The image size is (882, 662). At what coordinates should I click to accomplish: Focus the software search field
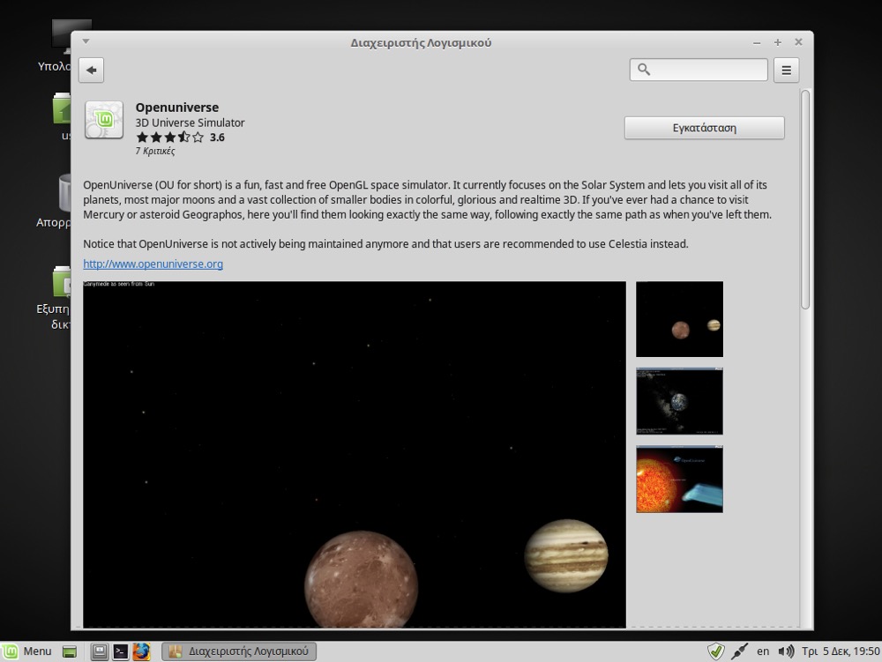pos(699,70)
